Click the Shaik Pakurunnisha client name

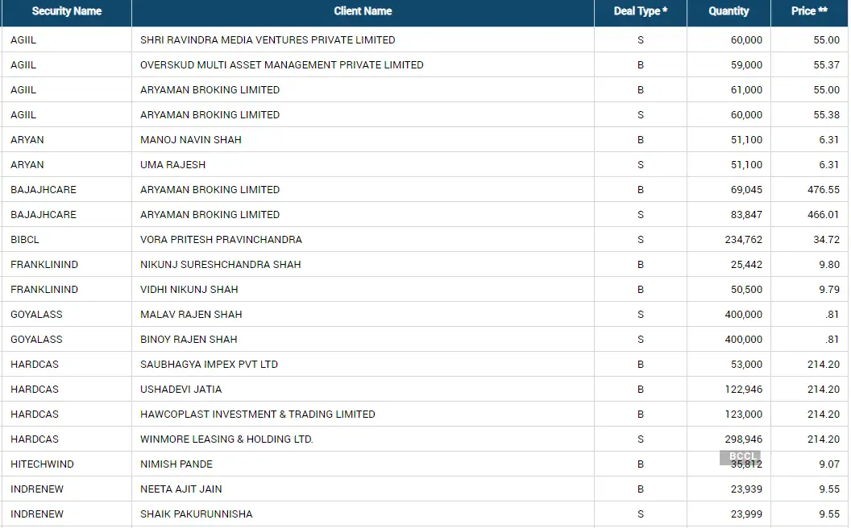click(x=196, y=514)
